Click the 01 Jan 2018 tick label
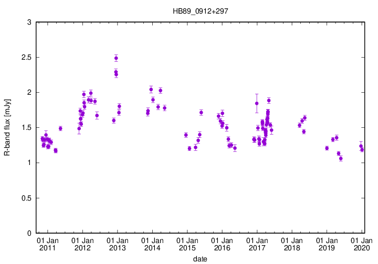This screenshot has width=378, height=264. pos(291,244)
